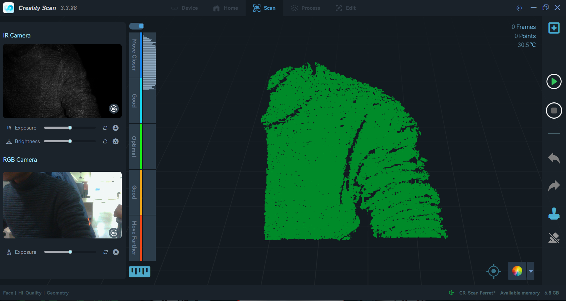
Task: Click the ruler icon below distance bar
Action: click(x=140, y=271)
